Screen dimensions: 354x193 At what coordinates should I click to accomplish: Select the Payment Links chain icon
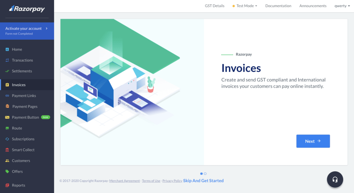point(7,96)
